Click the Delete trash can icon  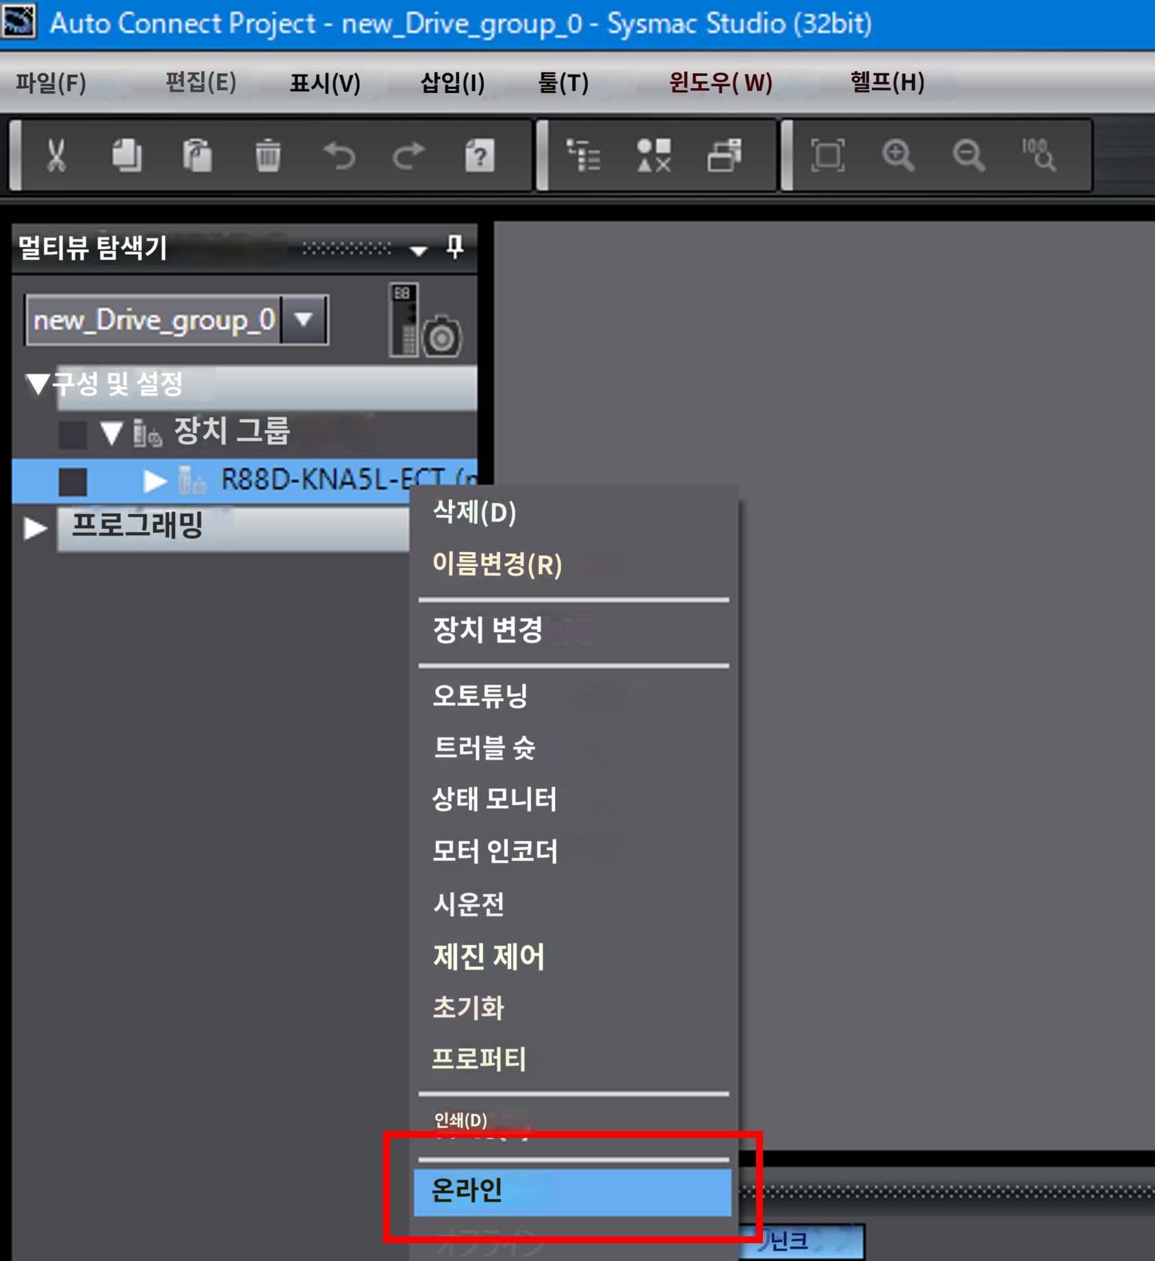(268, 155)
